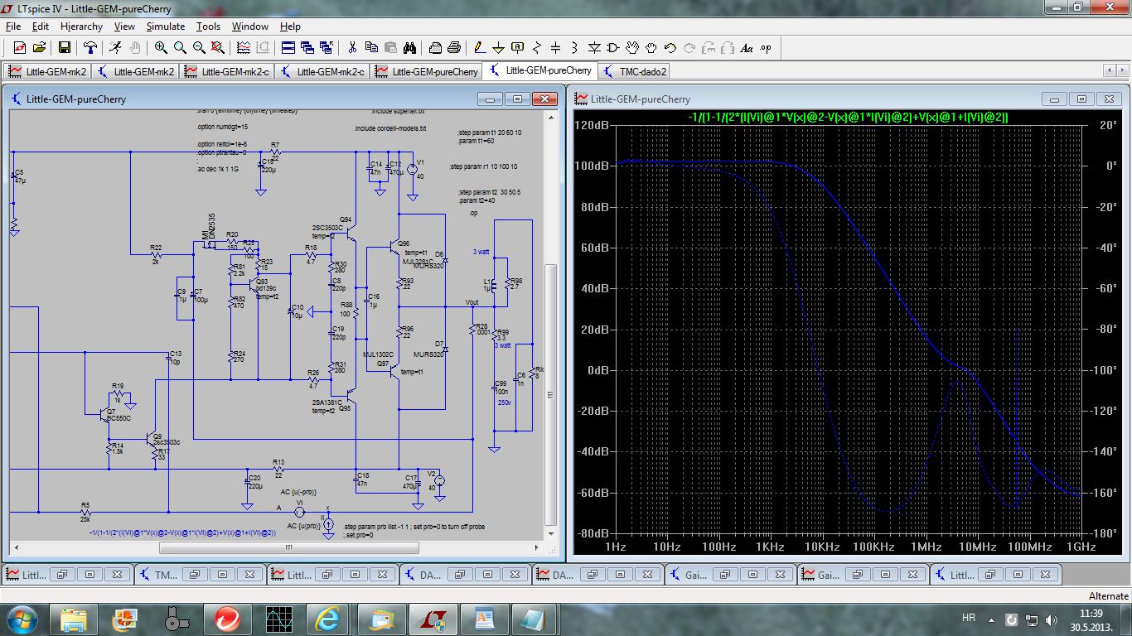Open Internet Explorer from the taskbar
This screenshot has width=1132, height=636.
(327, 619)
